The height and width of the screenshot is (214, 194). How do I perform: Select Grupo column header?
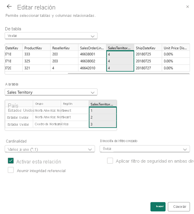click(x=47, y=104)
